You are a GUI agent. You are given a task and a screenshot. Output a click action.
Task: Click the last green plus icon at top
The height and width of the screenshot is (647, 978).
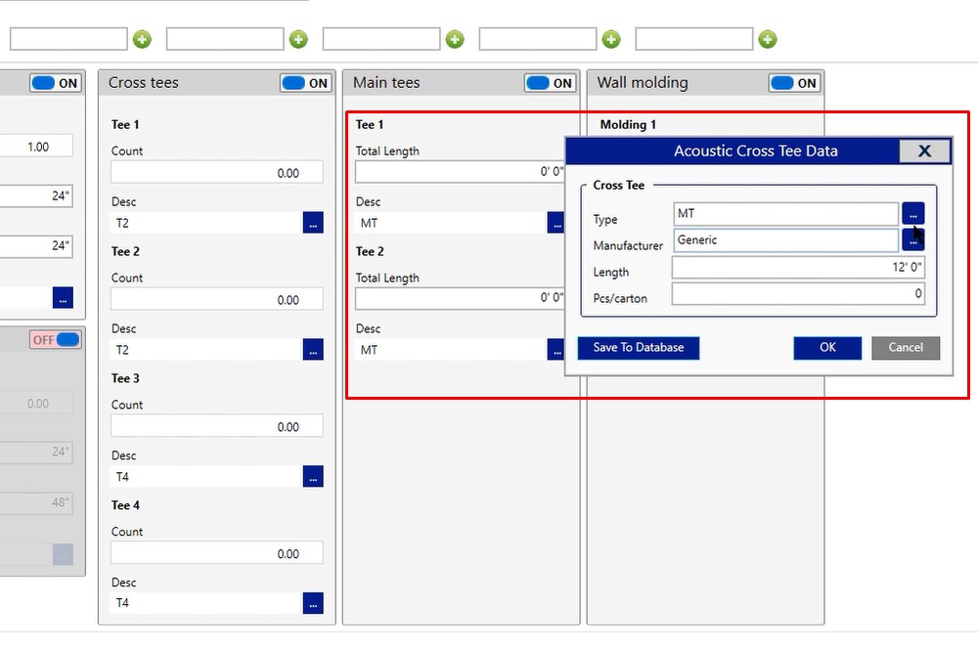[x=768, y=39]
